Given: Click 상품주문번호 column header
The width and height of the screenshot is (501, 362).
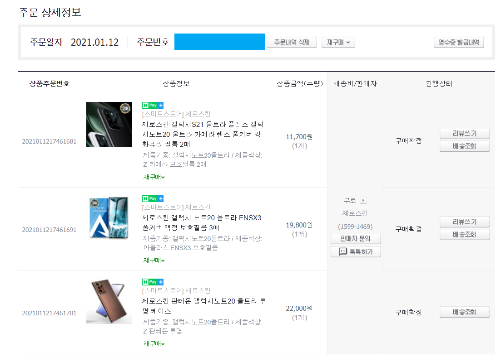Looking at the screenshot, I should [x=50, y=83].
